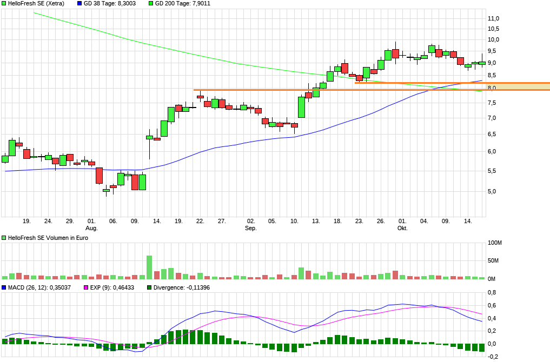Viewport: 550px width, 362px height.
Task: Click the 7,0 price axis label
Action: [x=492, y=118]
